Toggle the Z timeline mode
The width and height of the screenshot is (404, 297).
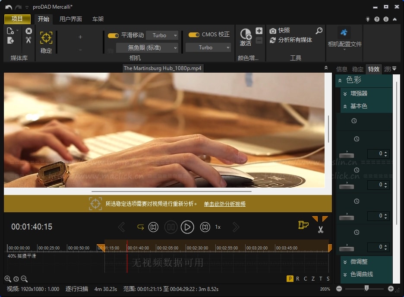313,279
